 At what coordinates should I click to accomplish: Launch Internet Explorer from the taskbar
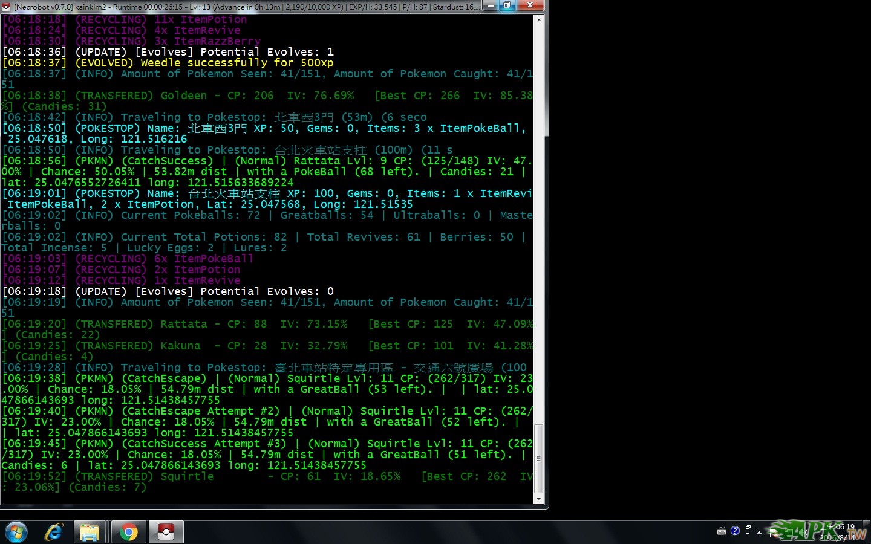tap(54, 533)
